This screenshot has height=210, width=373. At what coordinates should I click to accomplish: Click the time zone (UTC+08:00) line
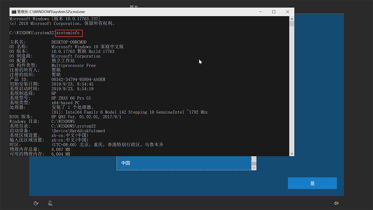click(107, 145)
